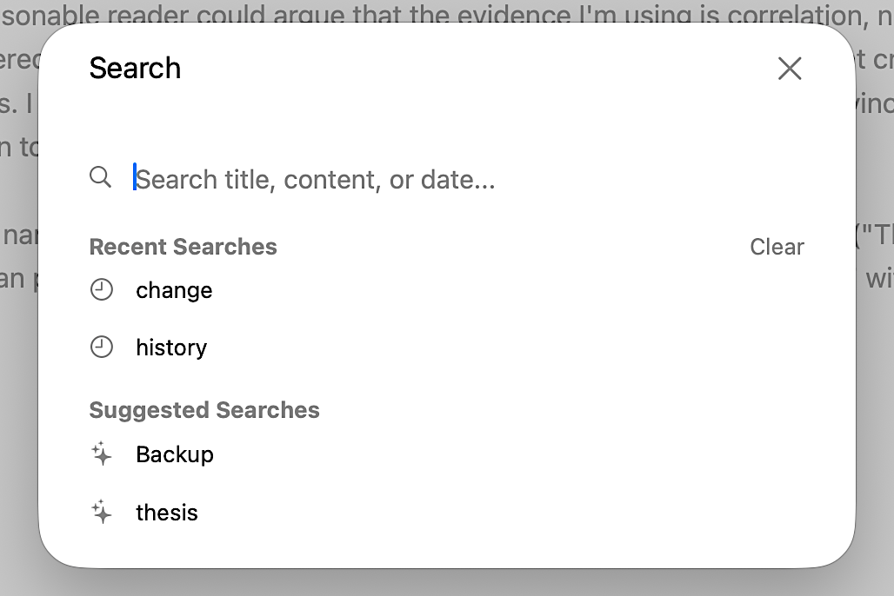Viewport: 894px width, 596px height.
Task: Open the "Backup" suggested search
Action: tap(174, 454)
